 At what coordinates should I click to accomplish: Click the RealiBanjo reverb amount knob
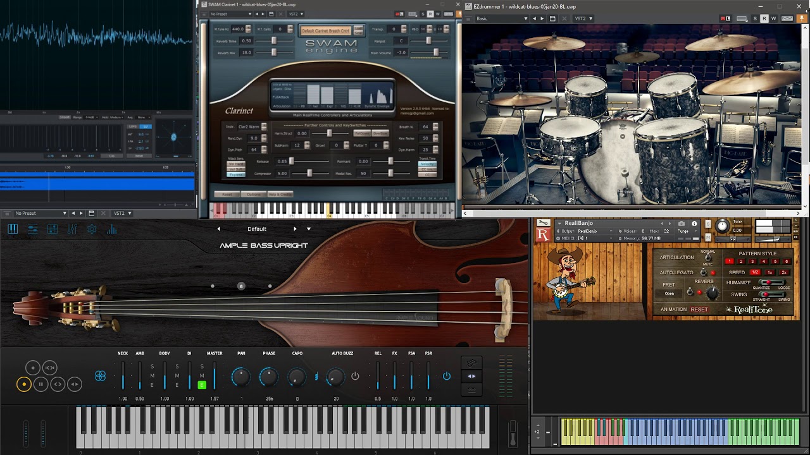pyautogui.click(x=713, y=293)
